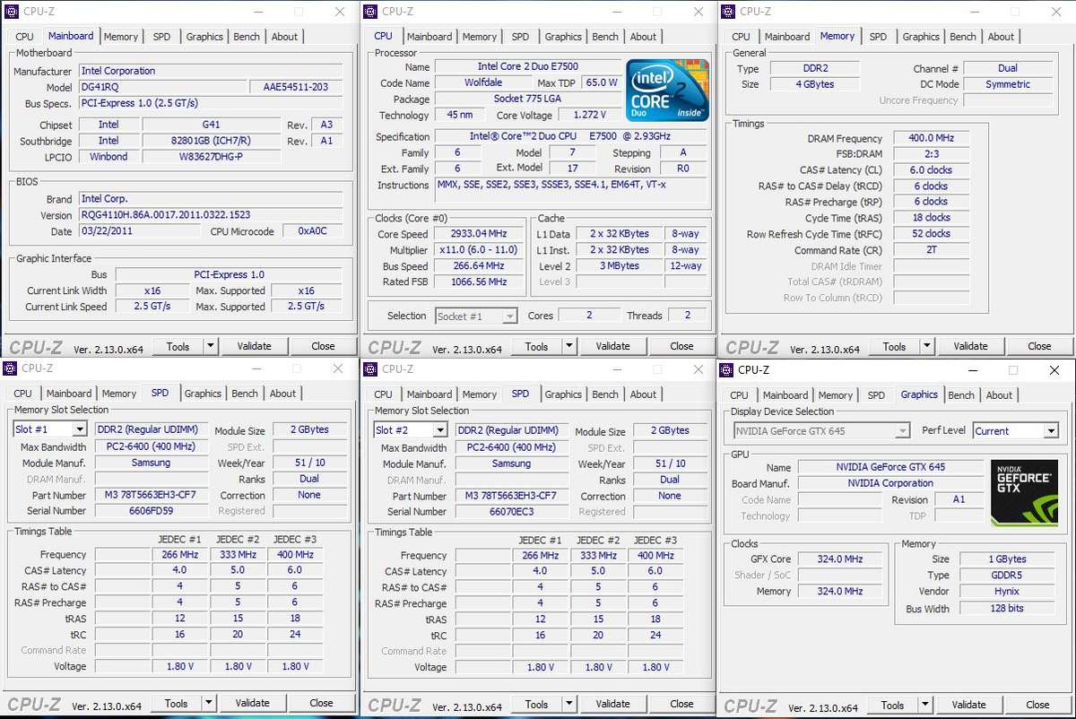Open the Perf Level dropdown set to Current
Viewport: 1076px width, 719px height.
(1016, 430)
